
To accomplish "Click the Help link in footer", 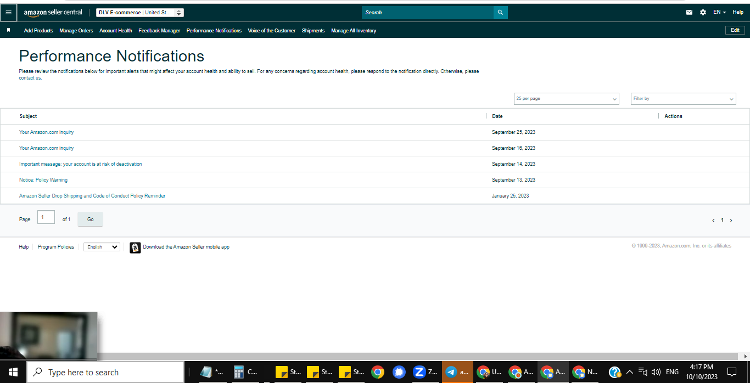I will [24, 247].
